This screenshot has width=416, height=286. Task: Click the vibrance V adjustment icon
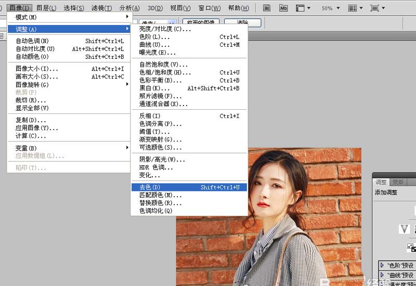tap(404, 229)
